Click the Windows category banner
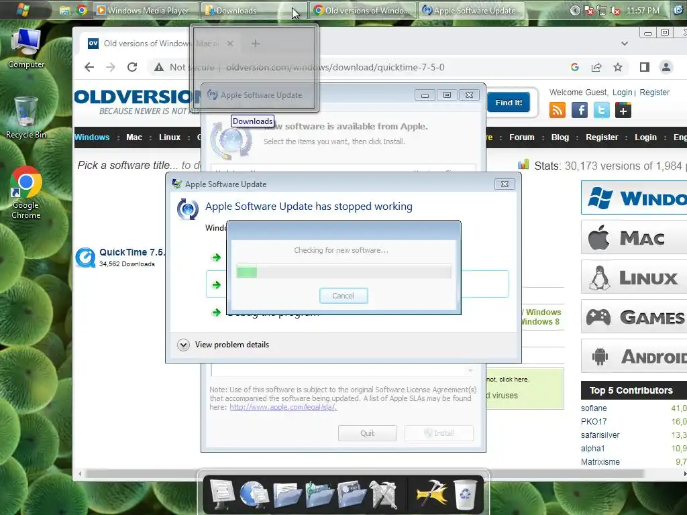687x515 pixels. [634, 198]
